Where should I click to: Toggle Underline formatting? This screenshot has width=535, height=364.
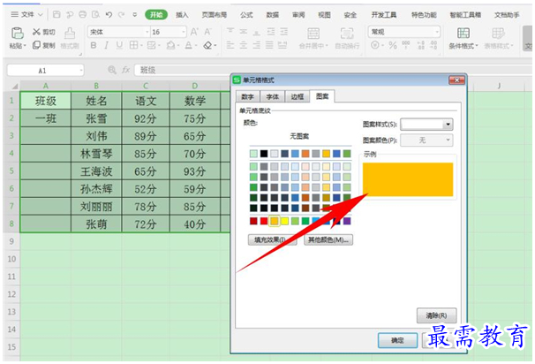point(119,45)
